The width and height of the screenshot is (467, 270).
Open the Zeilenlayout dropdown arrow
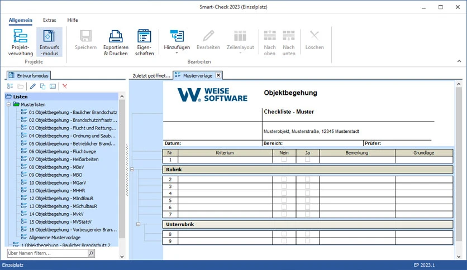click(240, 53)
